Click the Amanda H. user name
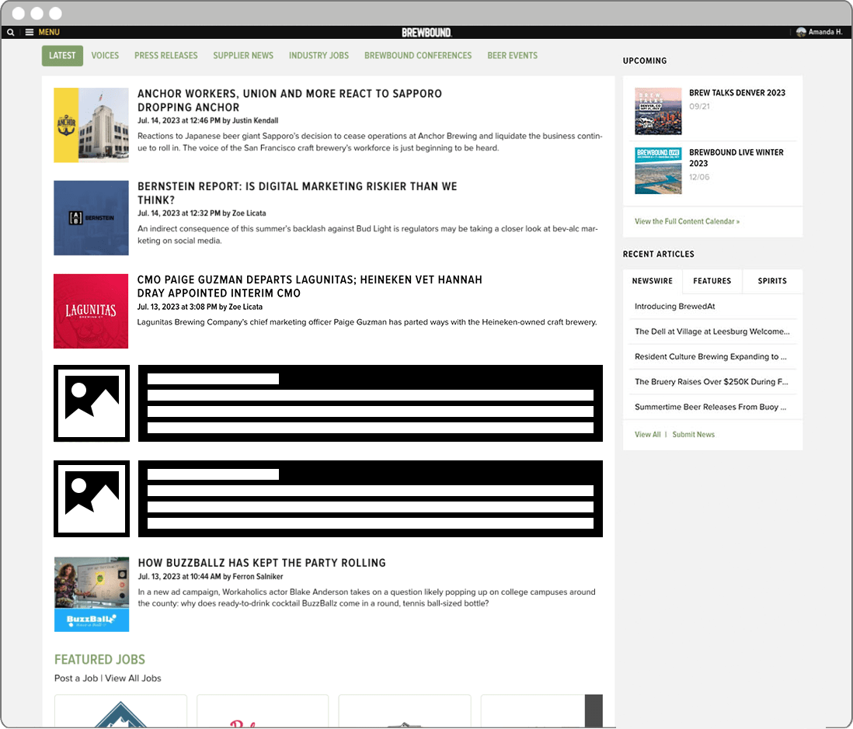Viewport: 853px width, 729px height. click(x=825, y=32)
